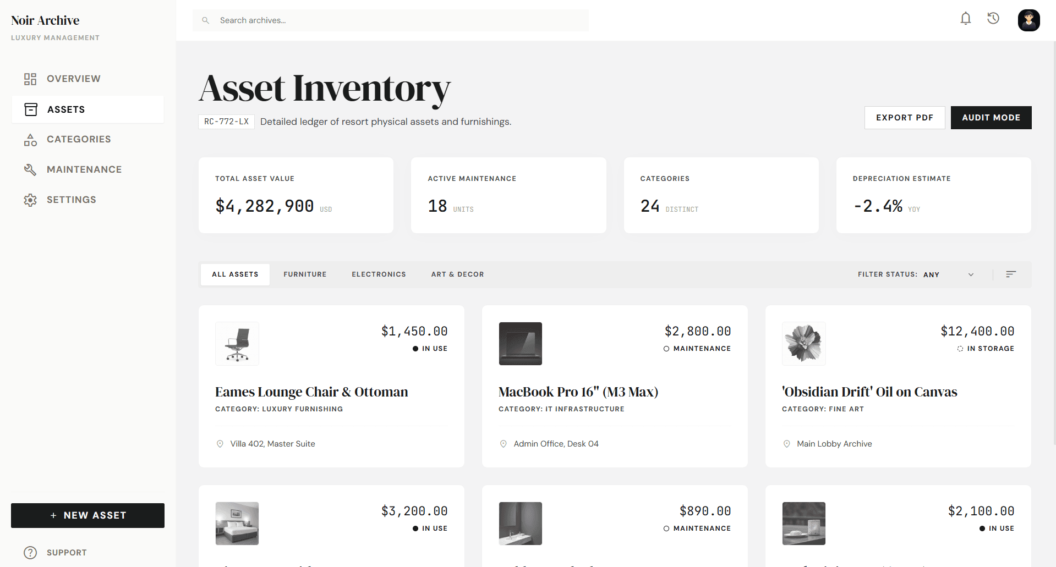Click the notification bell icon
1056x567 pixels.
966,18
